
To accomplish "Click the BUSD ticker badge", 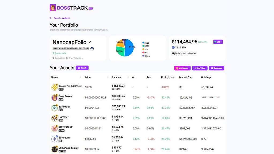I will pyautogui.click(x=61, y=89).
